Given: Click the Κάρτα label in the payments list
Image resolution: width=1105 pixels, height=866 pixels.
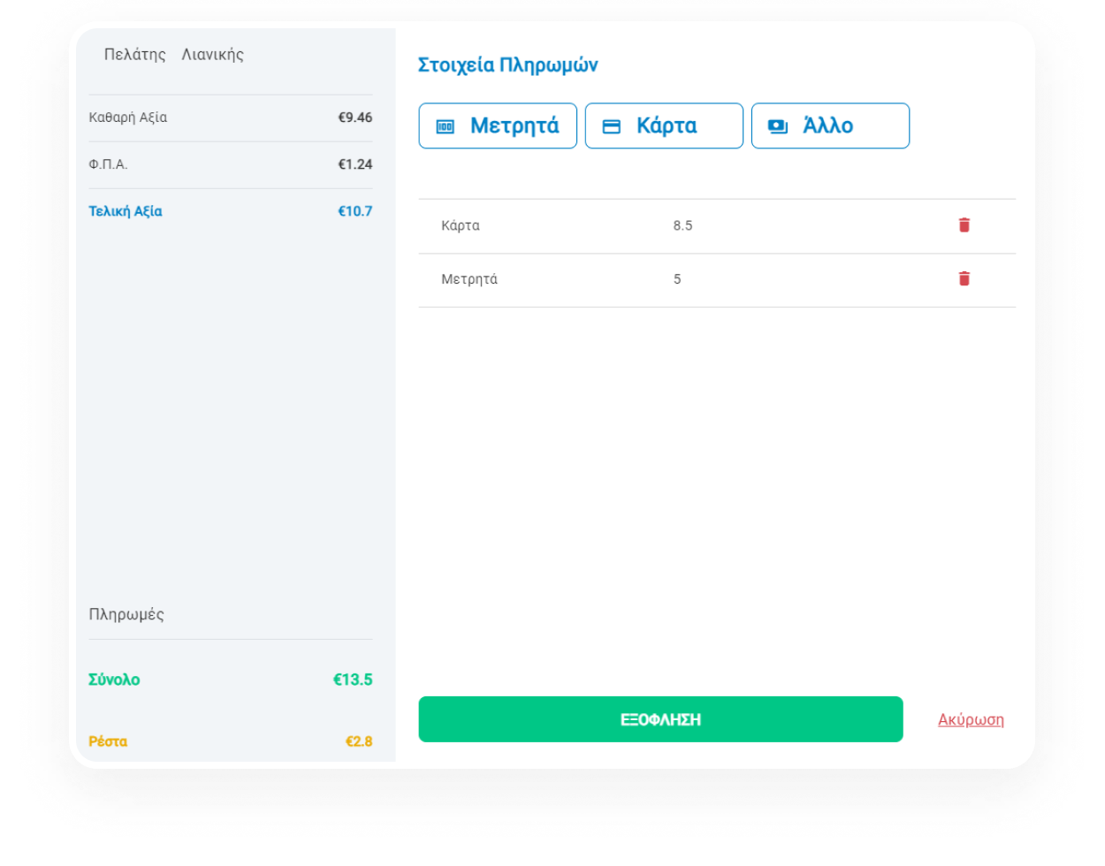Looking at the screenshot, I should click(461, 225).
